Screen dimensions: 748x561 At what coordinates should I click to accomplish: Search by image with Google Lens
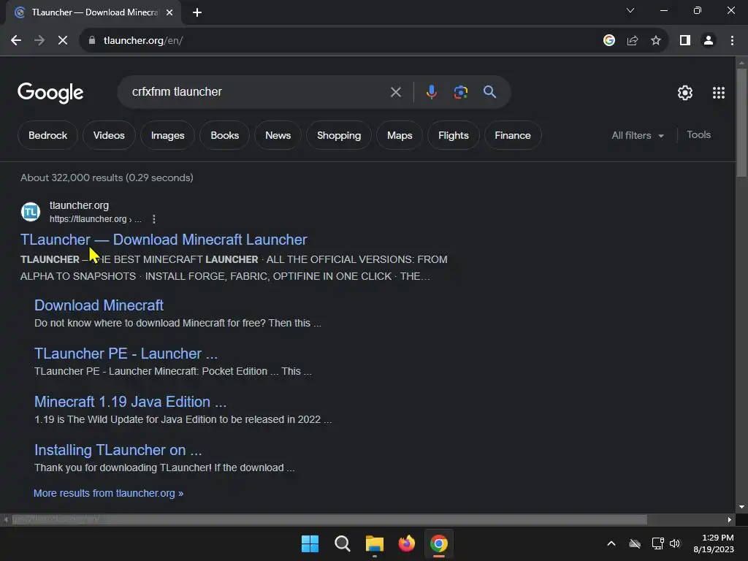[x=460, y=91]
